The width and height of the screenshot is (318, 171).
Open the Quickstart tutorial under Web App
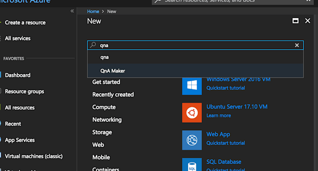pos(225,143)
